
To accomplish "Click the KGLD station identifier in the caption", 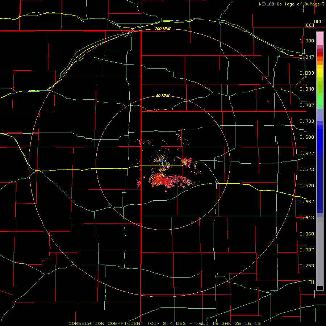I will click(203, 323).
